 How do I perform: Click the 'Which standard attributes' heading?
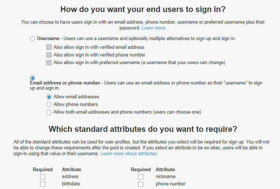tap(143, 129)
